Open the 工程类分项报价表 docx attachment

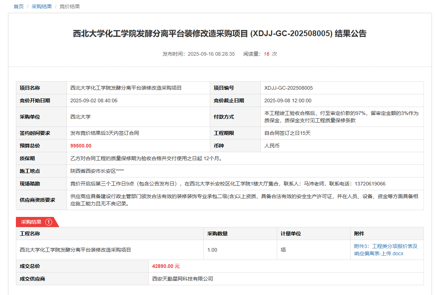tap(386, 250)
